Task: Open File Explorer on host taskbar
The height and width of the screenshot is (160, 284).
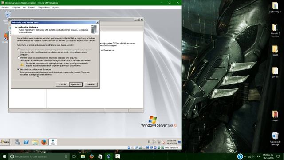Action: tap(83, 156)
